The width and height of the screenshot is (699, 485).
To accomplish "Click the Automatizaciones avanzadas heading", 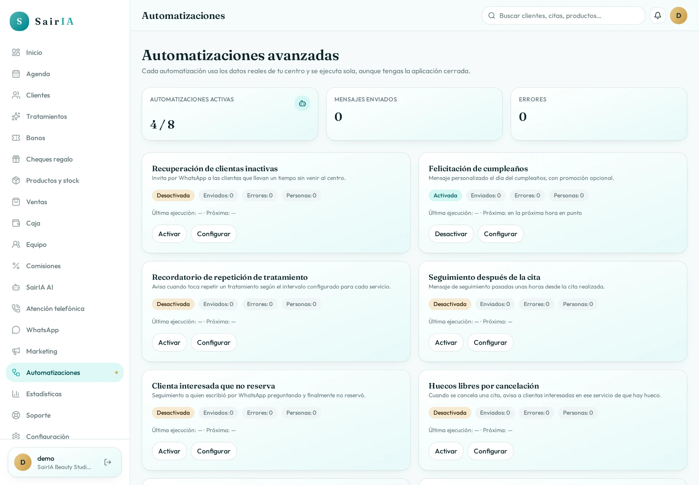I will click(x=240, y=55).
